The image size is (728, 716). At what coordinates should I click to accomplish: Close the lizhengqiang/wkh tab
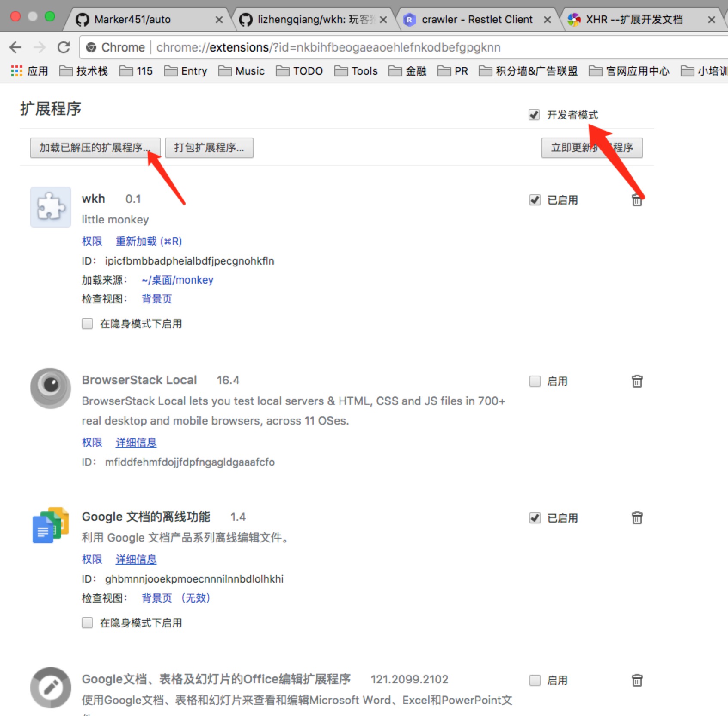pyautogui.click(x=383, y=20)
